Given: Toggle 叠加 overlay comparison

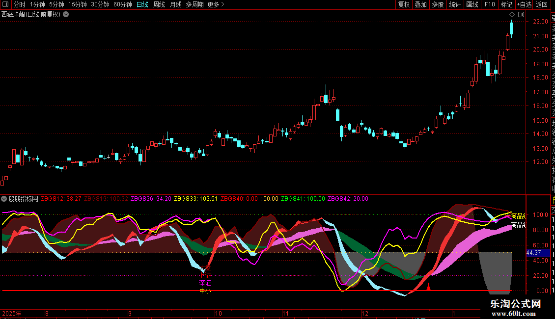Looking at the screenshot, I should 420,5.
